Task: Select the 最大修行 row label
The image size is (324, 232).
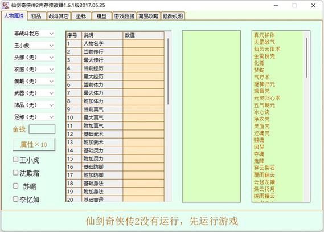Action: pos(93,60)
